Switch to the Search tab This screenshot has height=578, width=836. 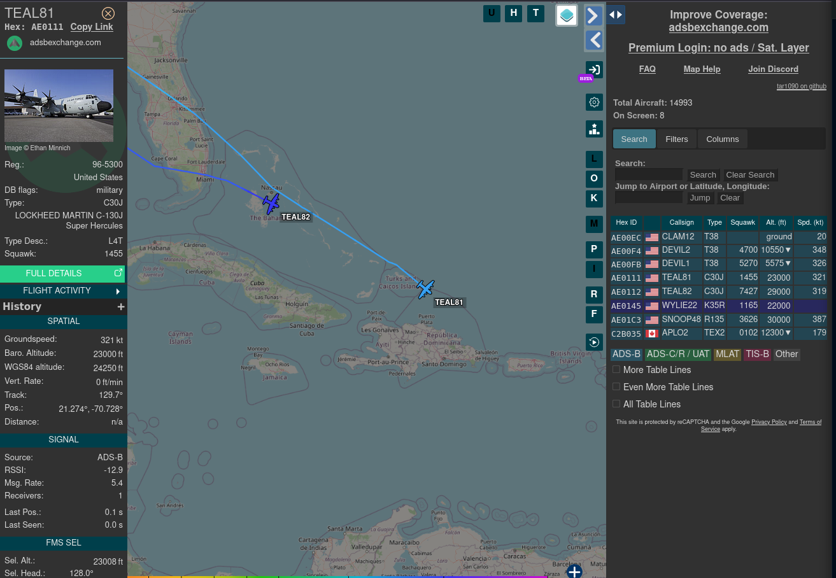pyautogui.click(x=634, y=139)
